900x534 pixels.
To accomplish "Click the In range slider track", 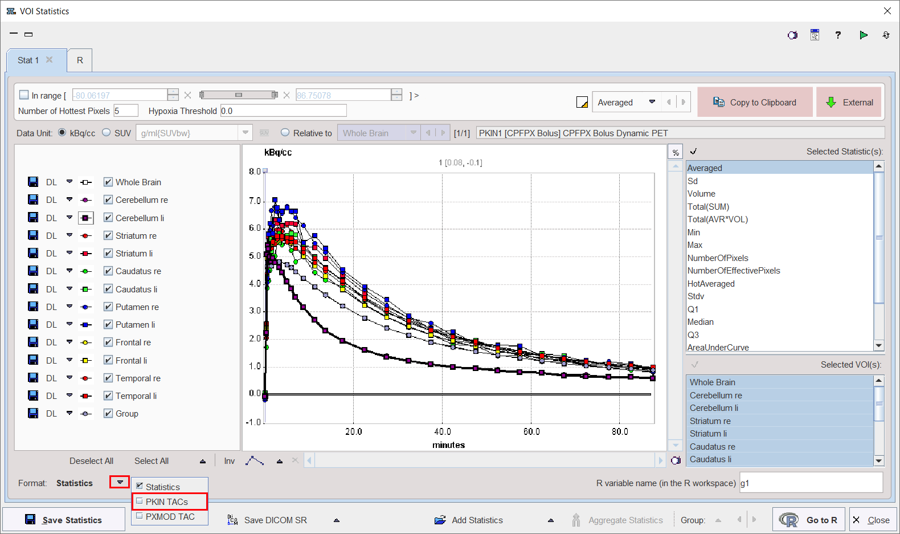I will [238, 95].
